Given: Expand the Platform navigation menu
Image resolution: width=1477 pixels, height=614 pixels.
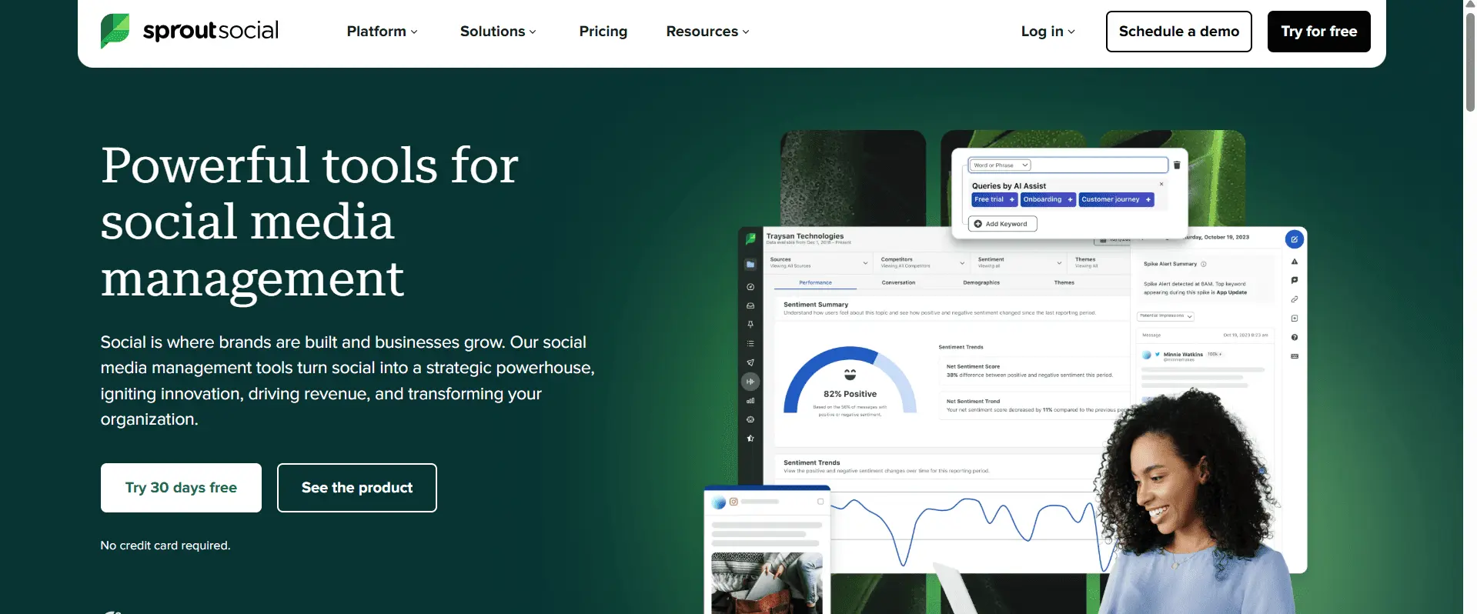Looking at the screenshot, I should [x=382, y=32].
